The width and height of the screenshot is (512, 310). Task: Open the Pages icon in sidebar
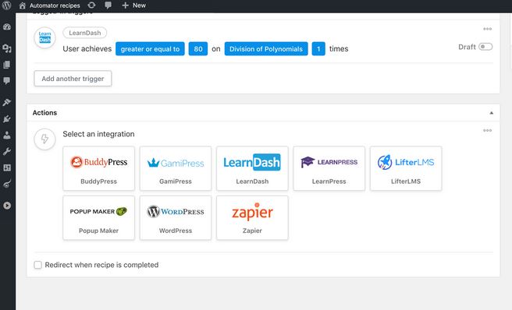7,65
